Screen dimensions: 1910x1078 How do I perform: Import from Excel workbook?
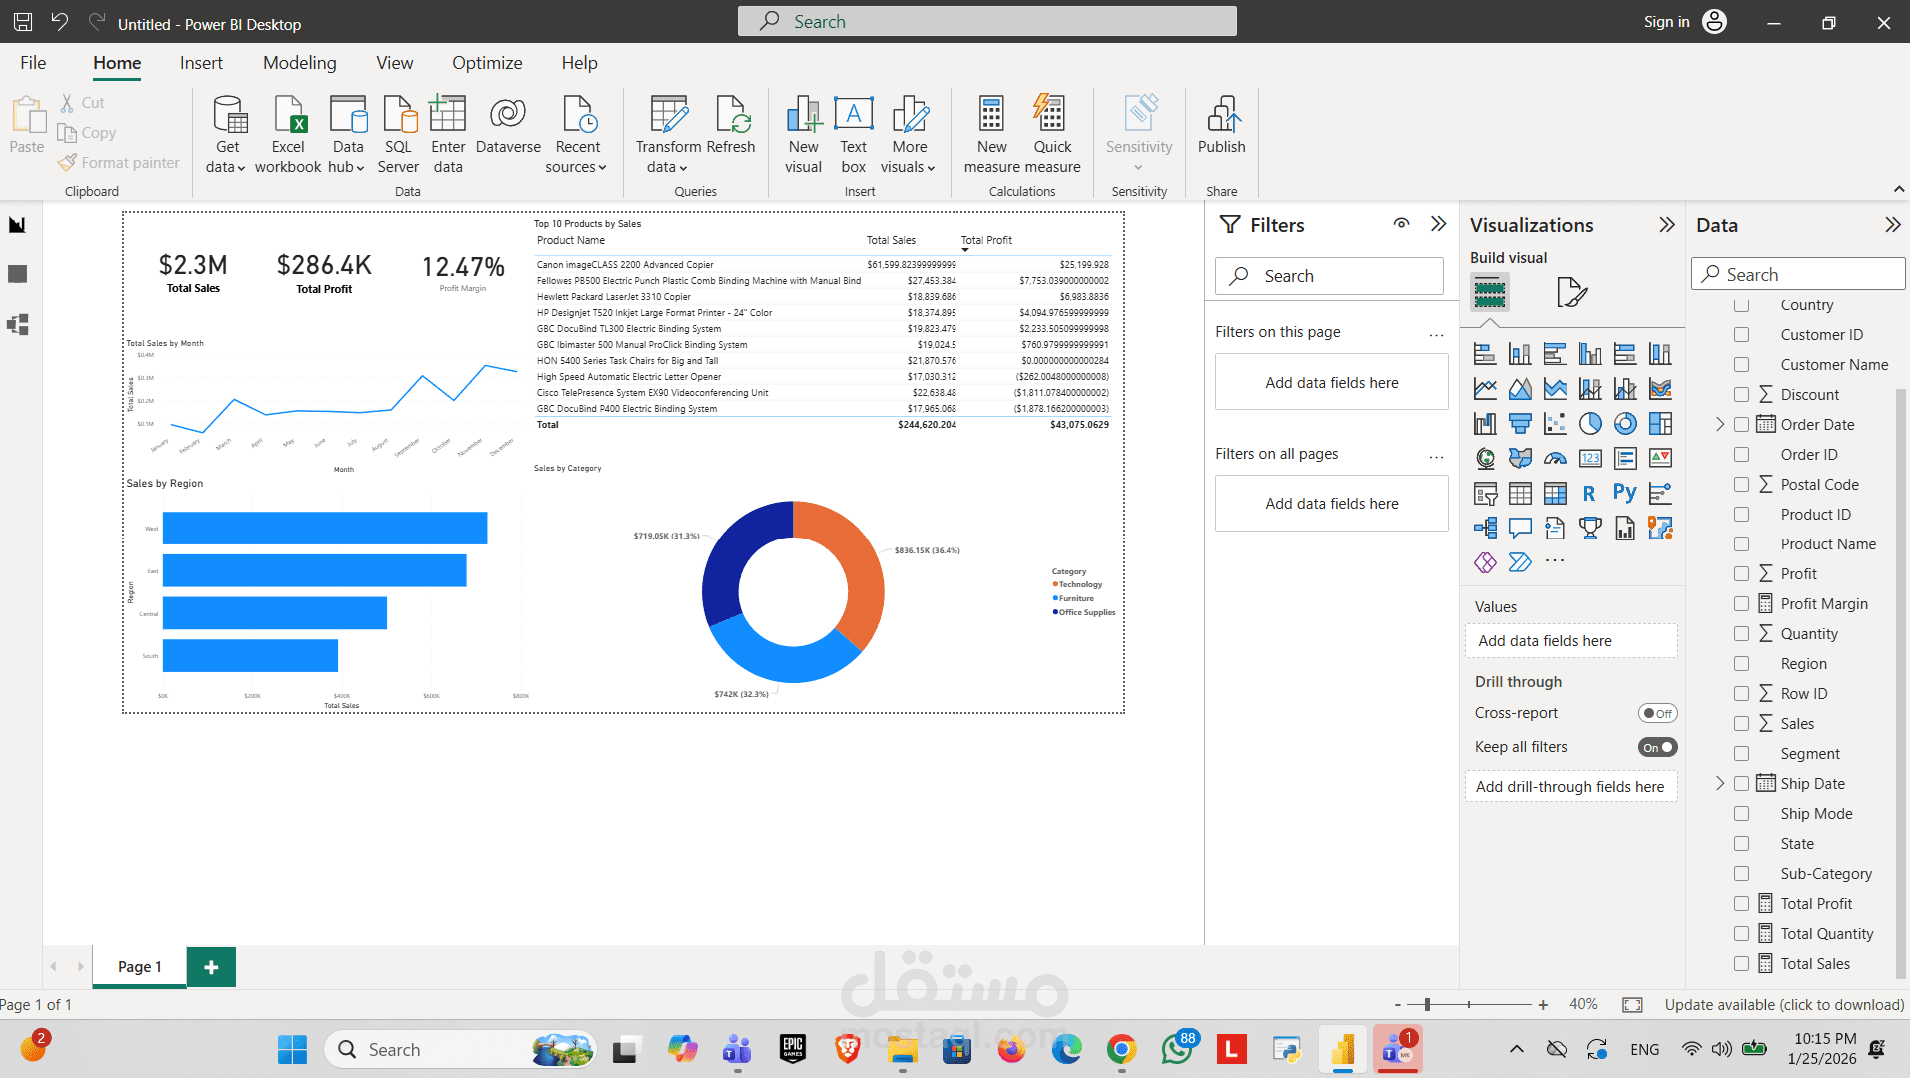tap(288, 135)
